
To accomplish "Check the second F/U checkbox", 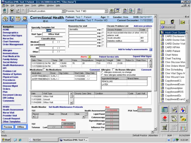I will pyautogui.click(x=103, y=33).
